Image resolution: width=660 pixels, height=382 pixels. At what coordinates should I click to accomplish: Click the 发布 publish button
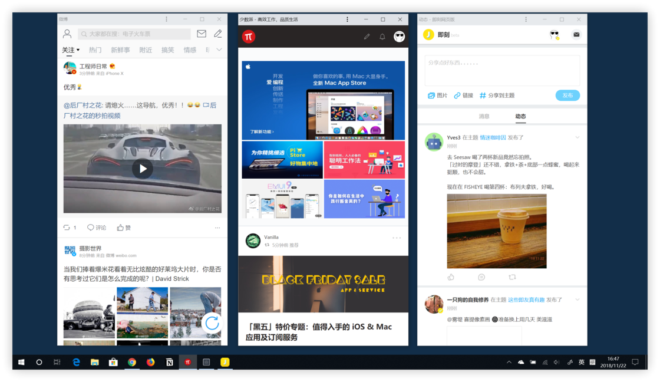point(567,95)
